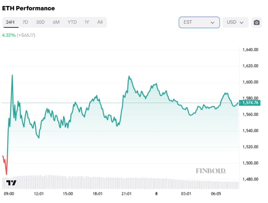Open the EST timezone dropdown
This screenshot has width=268, height=203.
pos(199,22)
